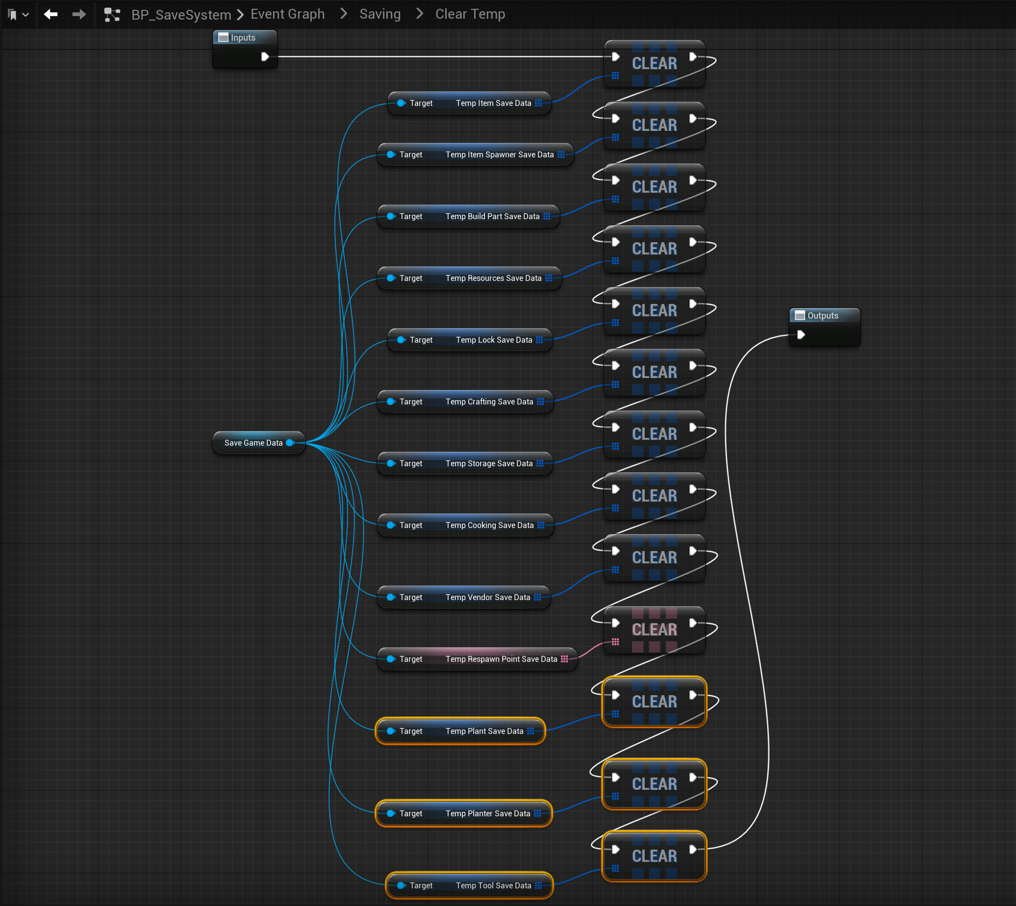Select the Clear Temp breadcrumb
Viewport: 1016px width, 906px height.
click(470, 14)
